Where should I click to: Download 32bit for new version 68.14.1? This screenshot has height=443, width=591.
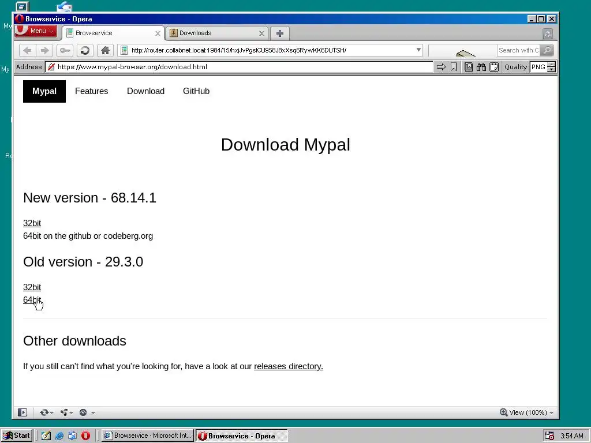32,223
